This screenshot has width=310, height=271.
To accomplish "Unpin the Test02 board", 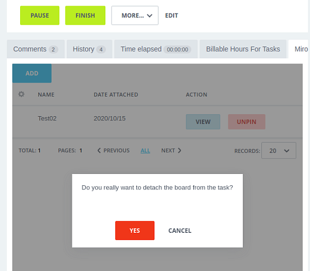I will [246, 122].
